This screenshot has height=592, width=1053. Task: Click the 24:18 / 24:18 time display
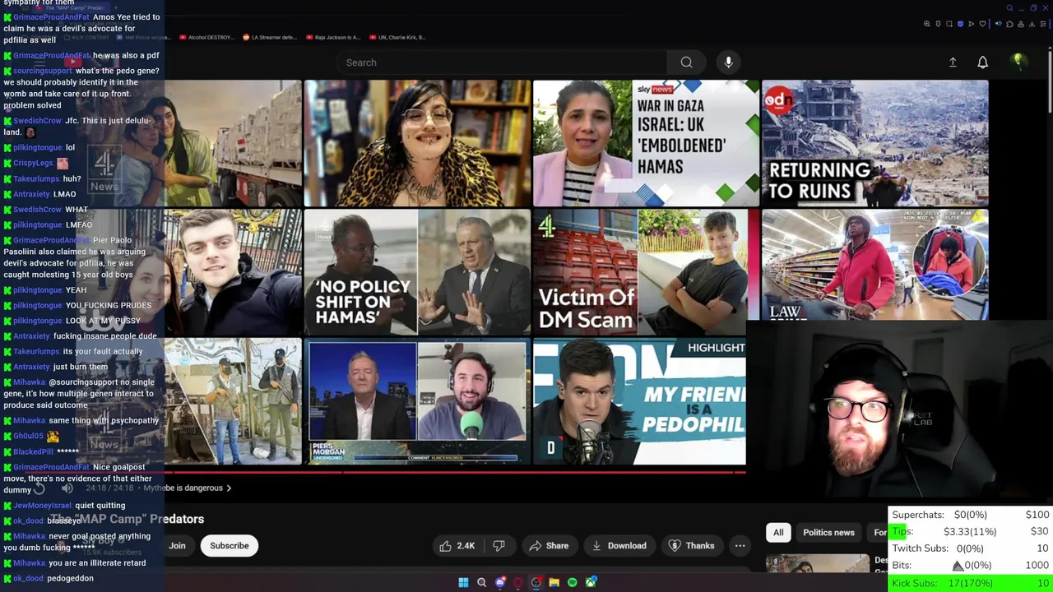pyautogui.click(x=109, y=488)
